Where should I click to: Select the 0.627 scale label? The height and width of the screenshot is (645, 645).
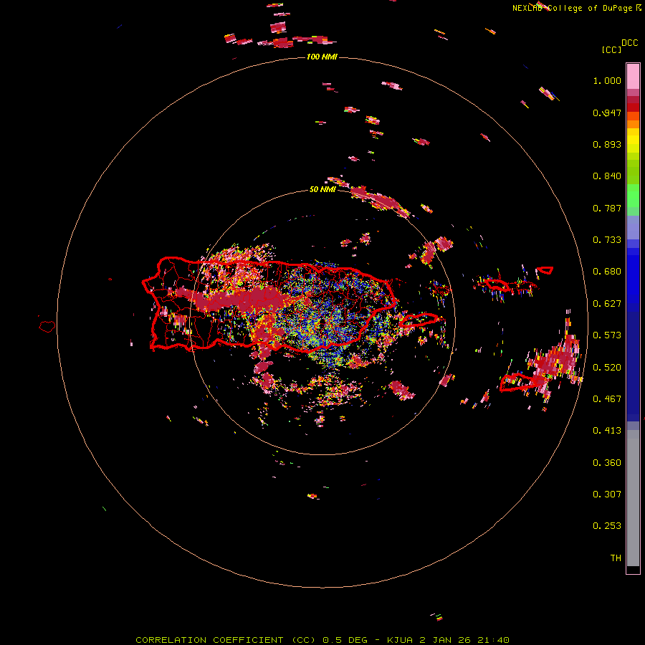607,304
